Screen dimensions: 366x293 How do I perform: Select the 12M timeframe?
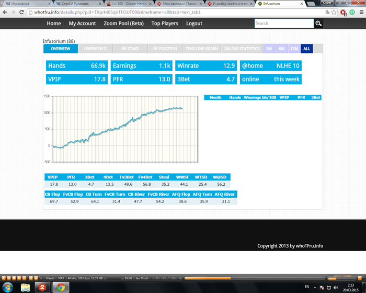coord(294,49)
